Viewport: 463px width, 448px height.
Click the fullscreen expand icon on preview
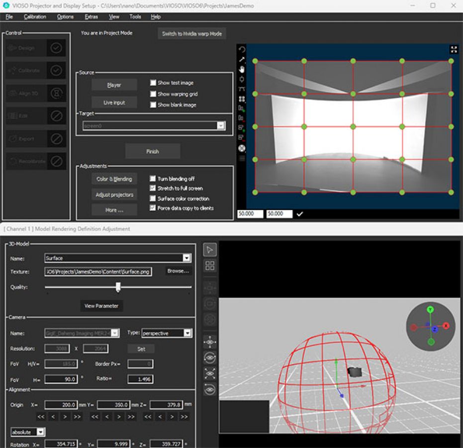tap(454, 49)
